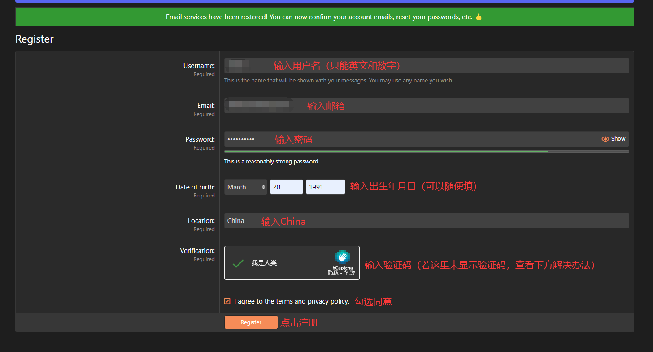Click the 'Email:' field label
This screenshot has width=653, height=352.
[206, 106]
